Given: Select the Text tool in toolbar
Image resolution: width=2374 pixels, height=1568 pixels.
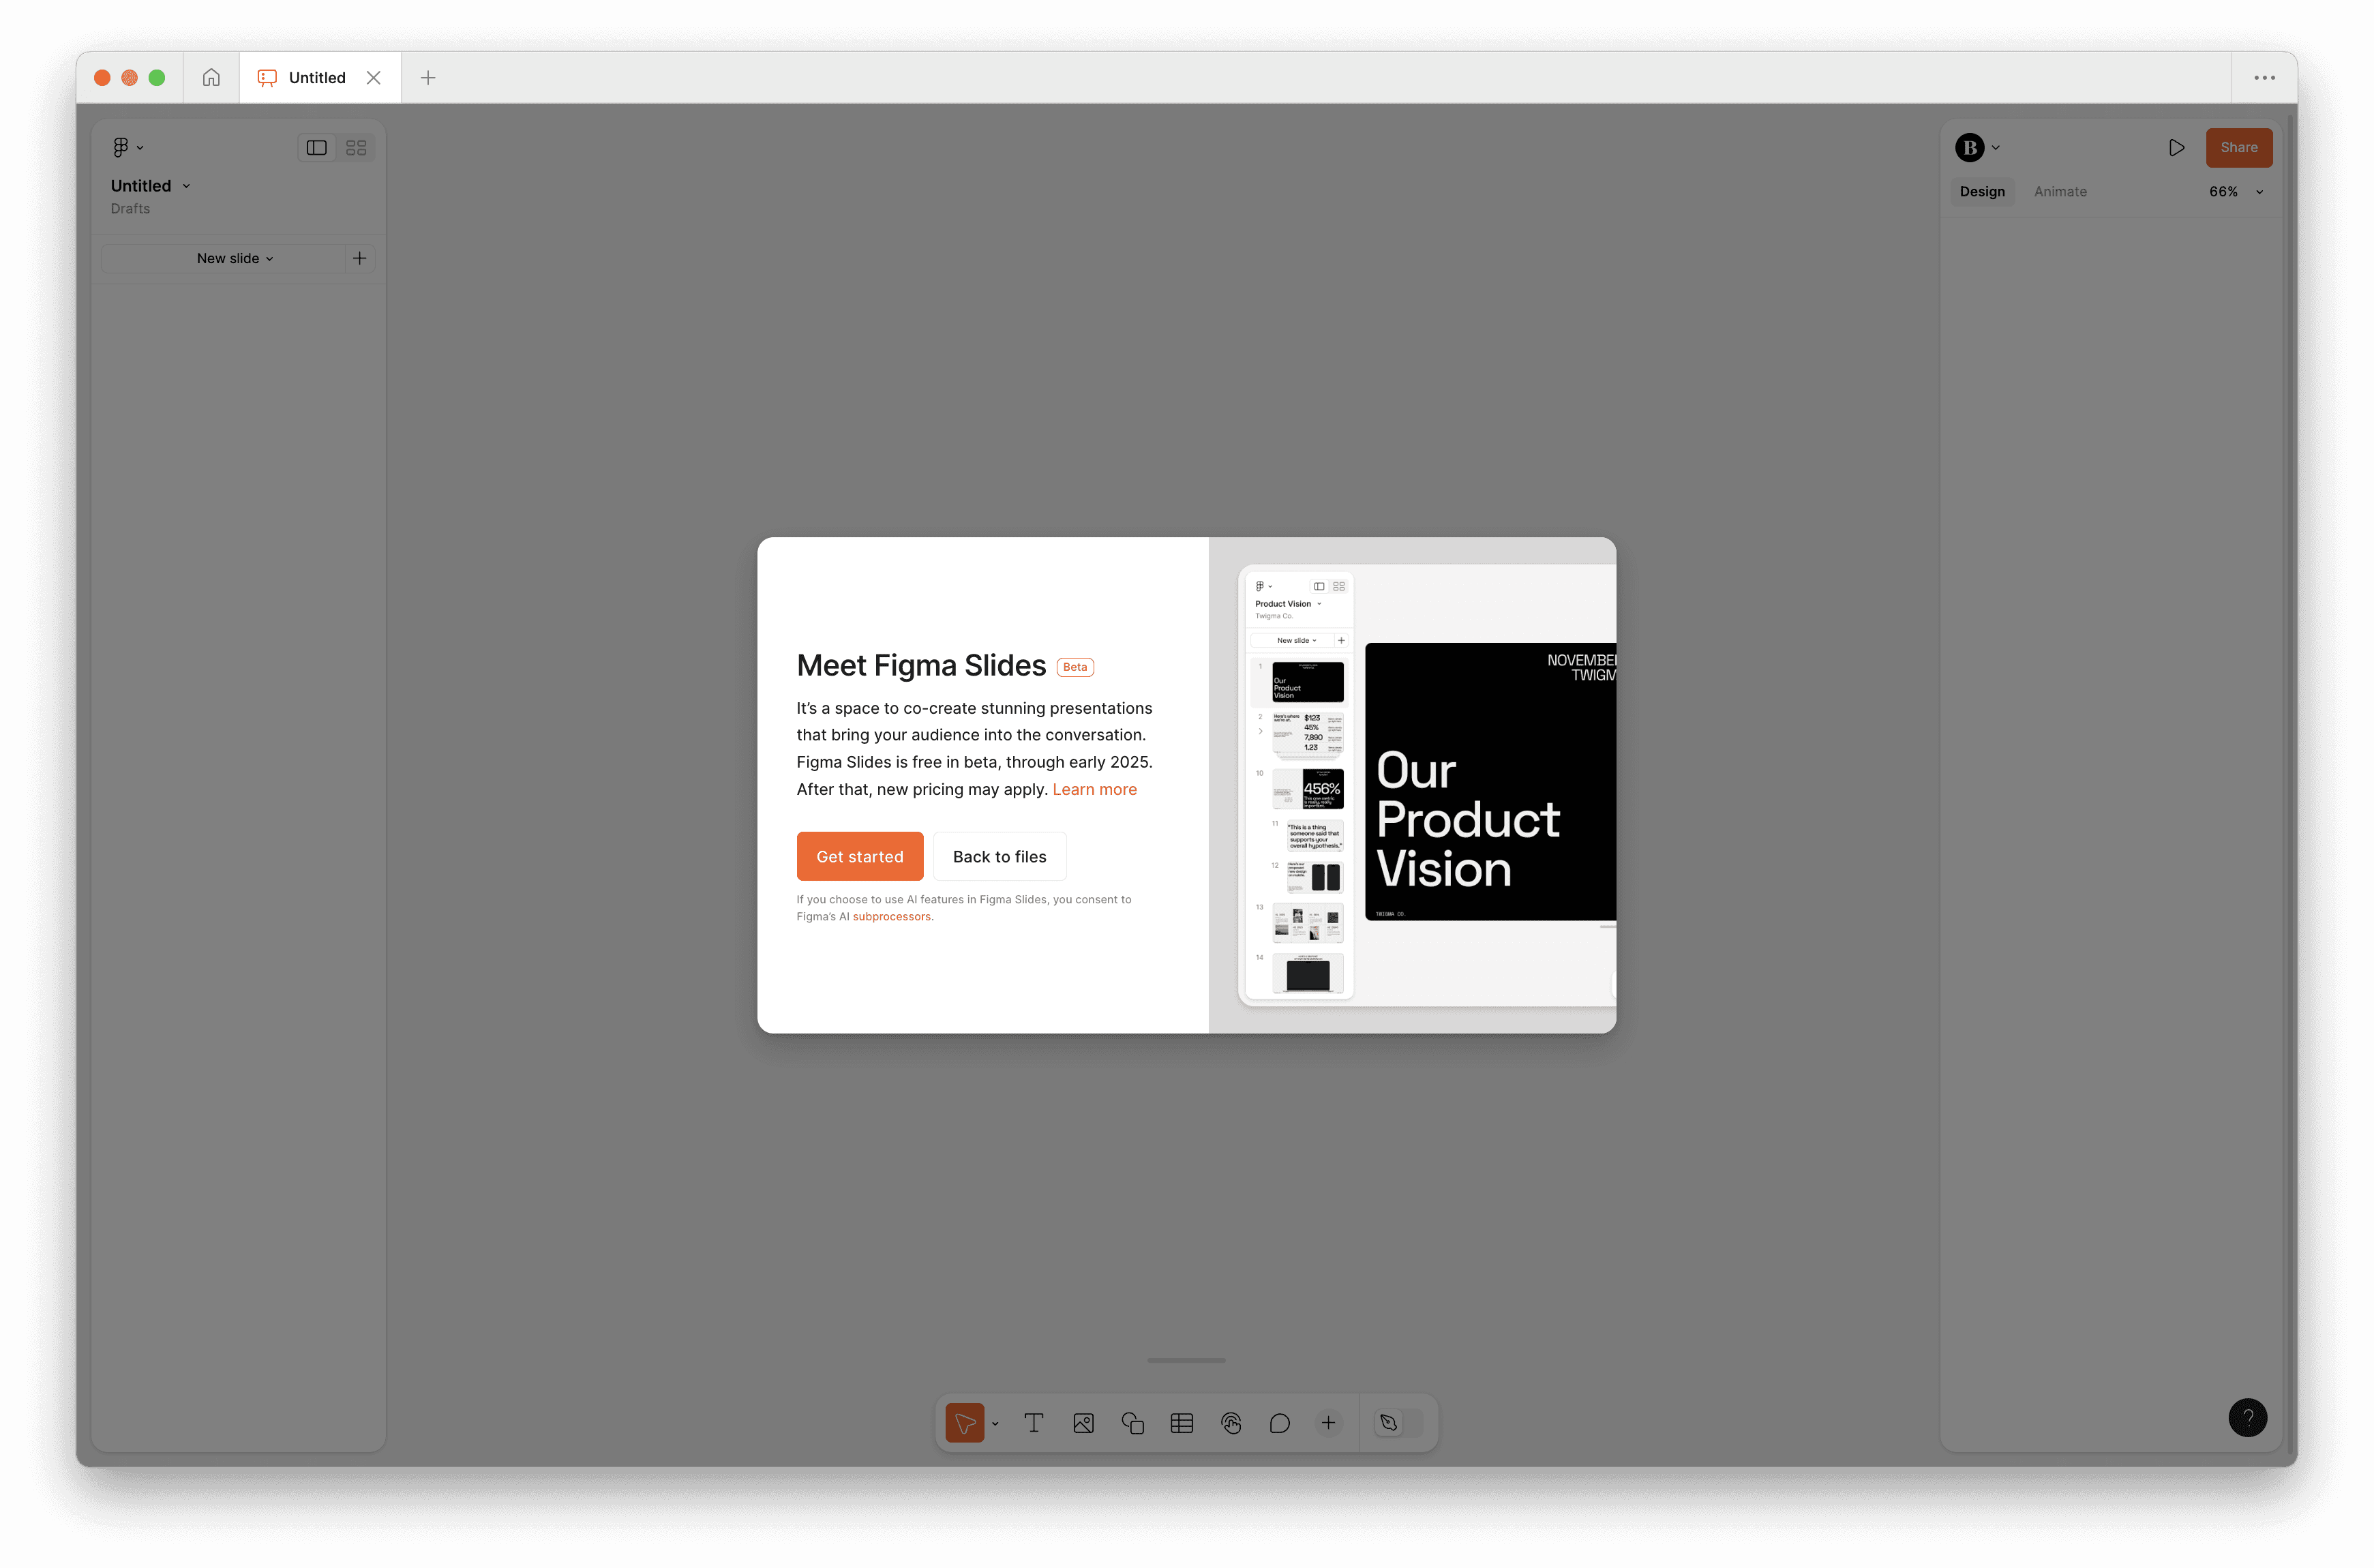Looking at the screenshot, I should (1034, 1423).
